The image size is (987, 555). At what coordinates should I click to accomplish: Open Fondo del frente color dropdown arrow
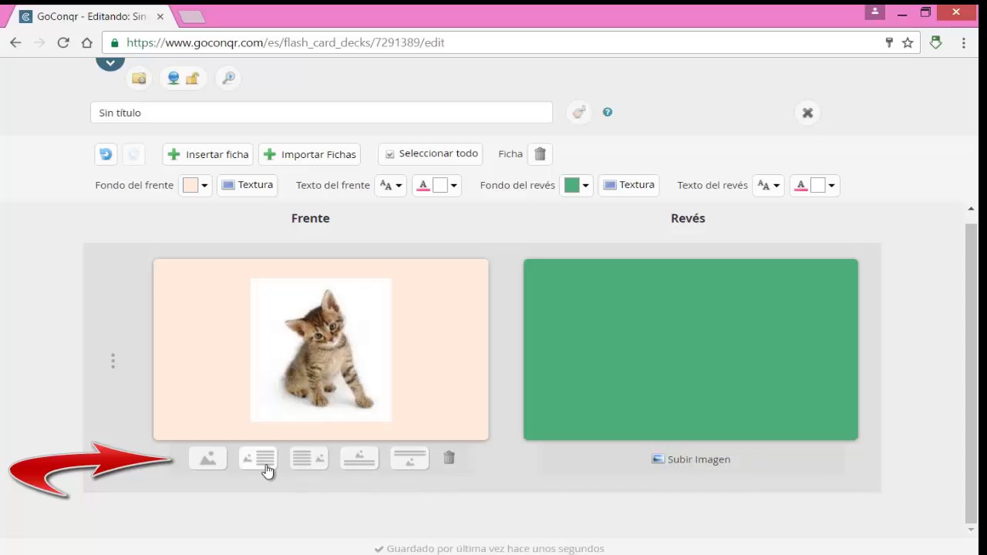pos(204,185)
